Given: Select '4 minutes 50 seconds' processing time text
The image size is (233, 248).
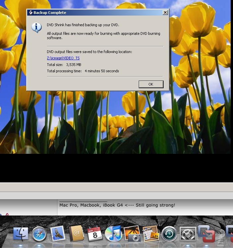Looking at the screenshot, I should coord(102,71).
